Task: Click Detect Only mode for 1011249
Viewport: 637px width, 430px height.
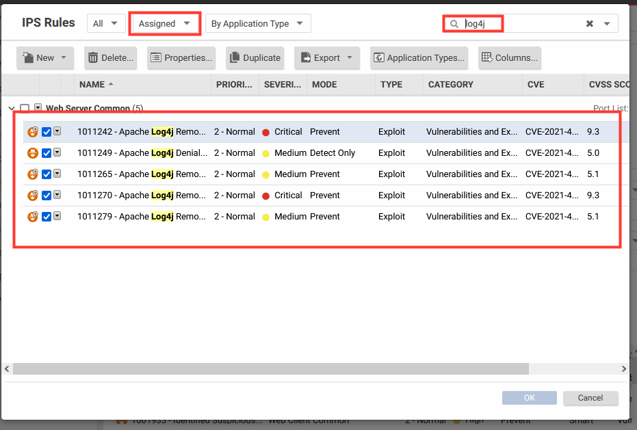Action: click(333, 153)
